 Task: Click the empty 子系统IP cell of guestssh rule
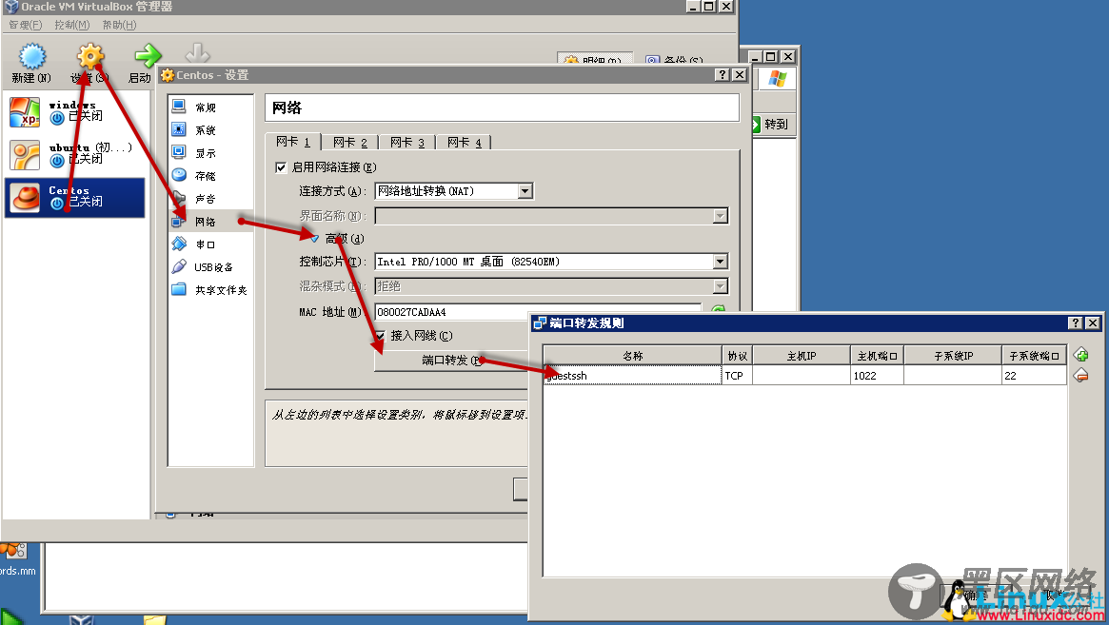coord(953,376)
